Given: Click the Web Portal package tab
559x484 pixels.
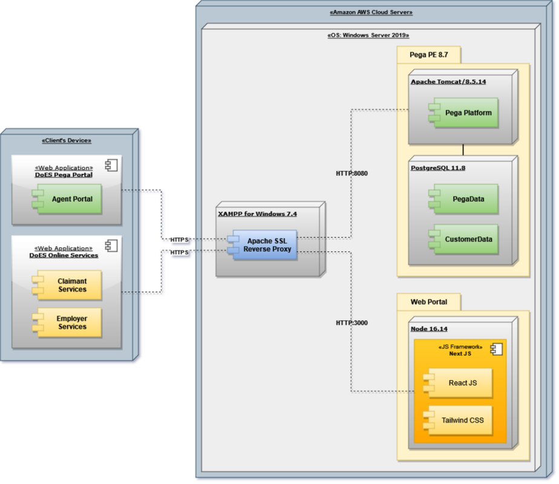Looking at the screenshot, I should (x=429, y=302).
